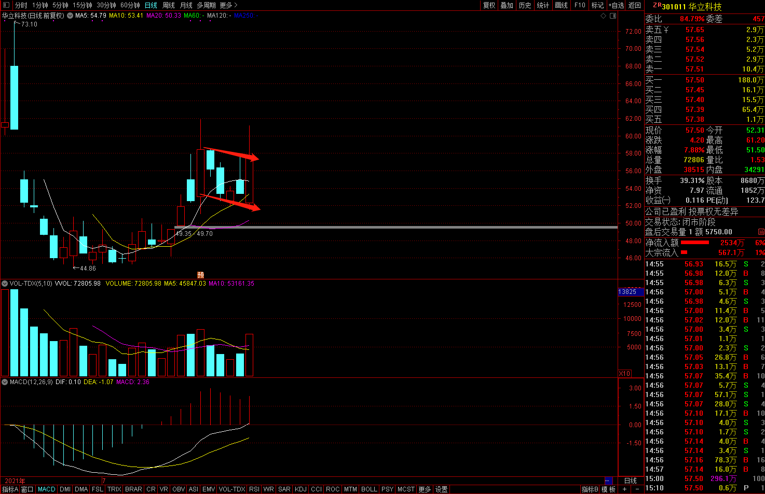765x494 pixels.
Task: Expand the VOL-TDX indicator dropdown
Action: [x=5, y=284]
